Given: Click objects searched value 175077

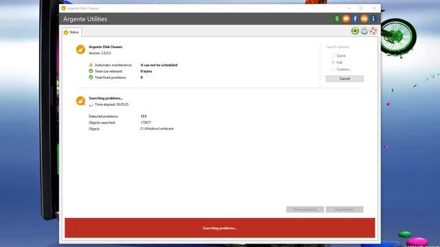Looking at the screenshot, I should click(146, 123).
